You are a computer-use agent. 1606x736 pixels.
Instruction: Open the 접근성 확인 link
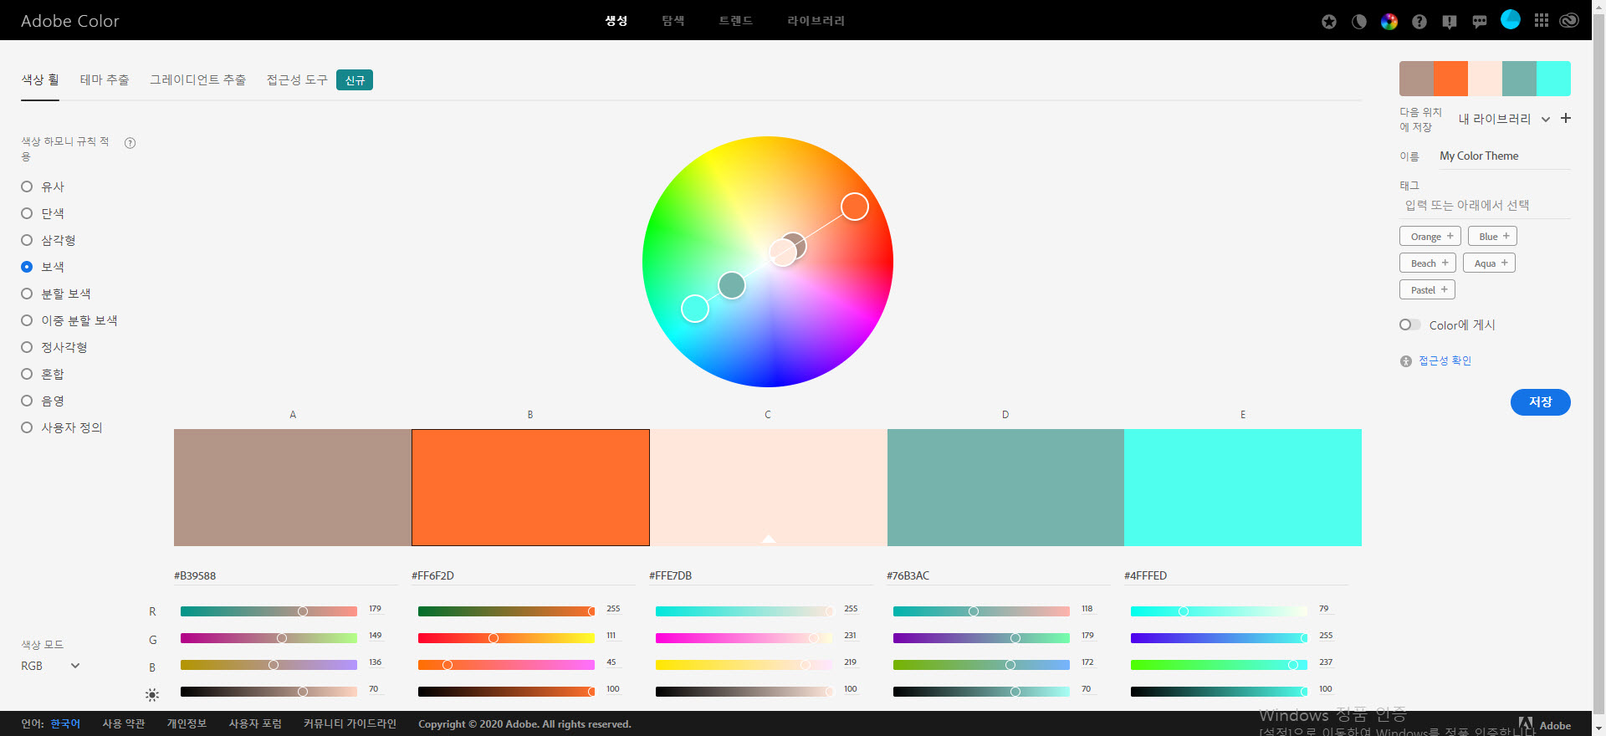tap(1445, 361)
